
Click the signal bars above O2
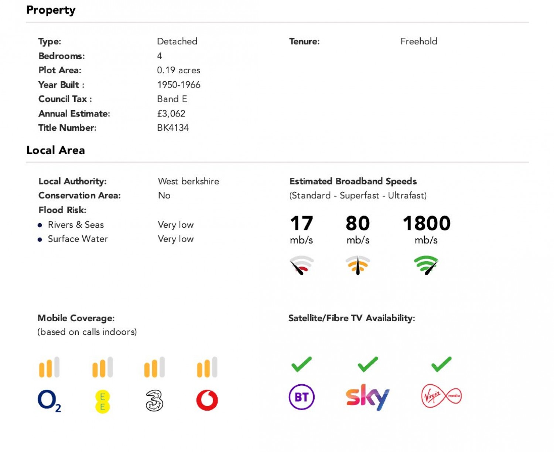coord(49,367)
